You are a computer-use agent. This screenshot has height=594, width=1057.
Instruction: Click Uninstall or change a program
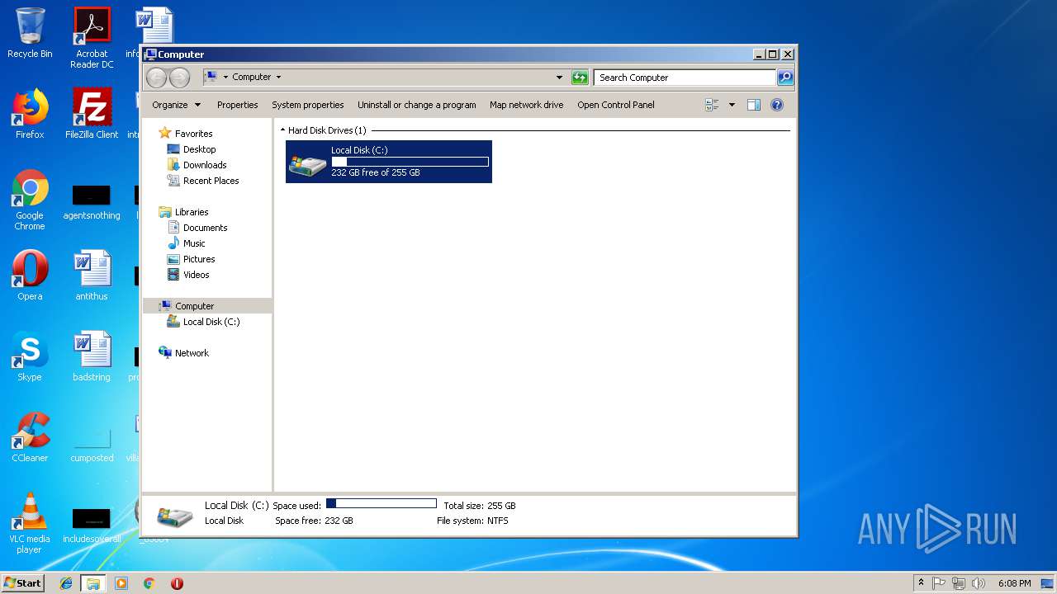tap(416, 105)
